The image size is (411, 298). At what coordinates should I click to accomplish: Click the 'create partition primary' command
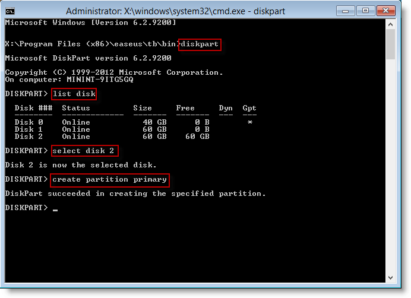click(x=110, y=179)
